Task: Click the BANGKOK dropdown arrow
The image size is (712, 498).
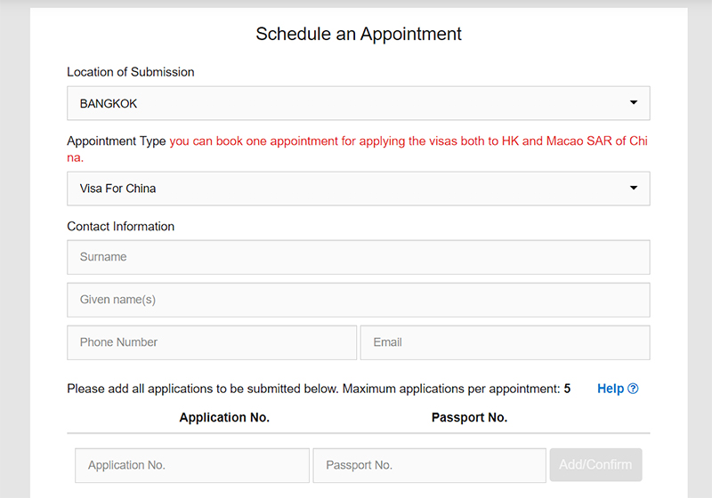Action: click(634, 102)
